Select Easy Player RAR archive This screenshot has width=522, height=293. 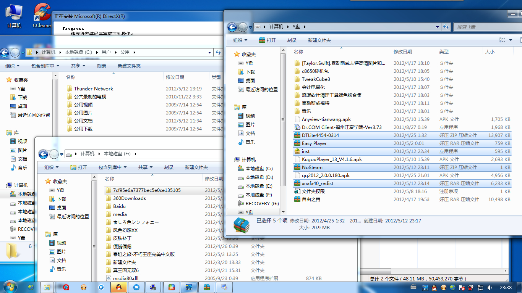402,143
